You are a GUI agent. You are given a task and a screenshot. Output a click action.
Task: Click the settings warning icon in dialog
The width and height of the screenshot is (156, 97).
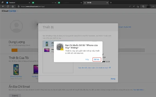pyautogui.click(x=60, y=47)
